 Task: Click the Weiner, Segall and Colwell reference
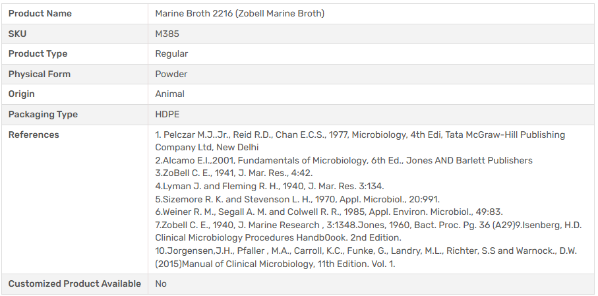tap(328, 212)
